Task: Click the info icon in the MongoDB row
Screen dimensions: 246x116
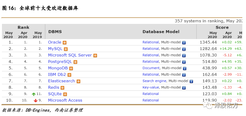Action: [185, 68]
